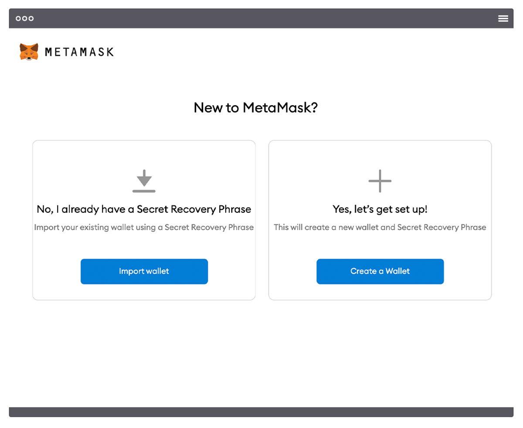Click the dark gray bottom footer bar

click(261, 412)
